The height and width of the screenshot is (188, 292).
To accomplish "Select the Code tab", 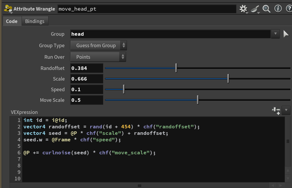I will pos(12,21).
